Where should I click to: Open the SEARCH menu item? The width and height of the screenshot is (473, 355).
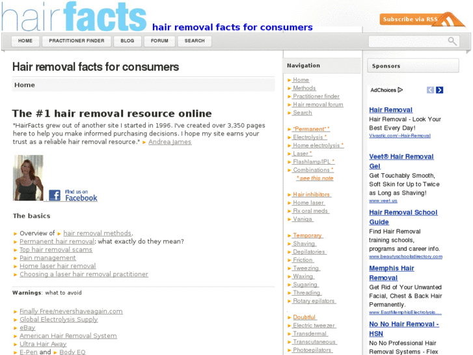[195, 41]
